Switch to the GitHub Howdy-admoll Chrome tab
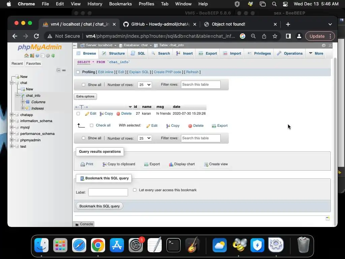Image resolution: width=345 pixels, height=259 pixels. (160, 24)
